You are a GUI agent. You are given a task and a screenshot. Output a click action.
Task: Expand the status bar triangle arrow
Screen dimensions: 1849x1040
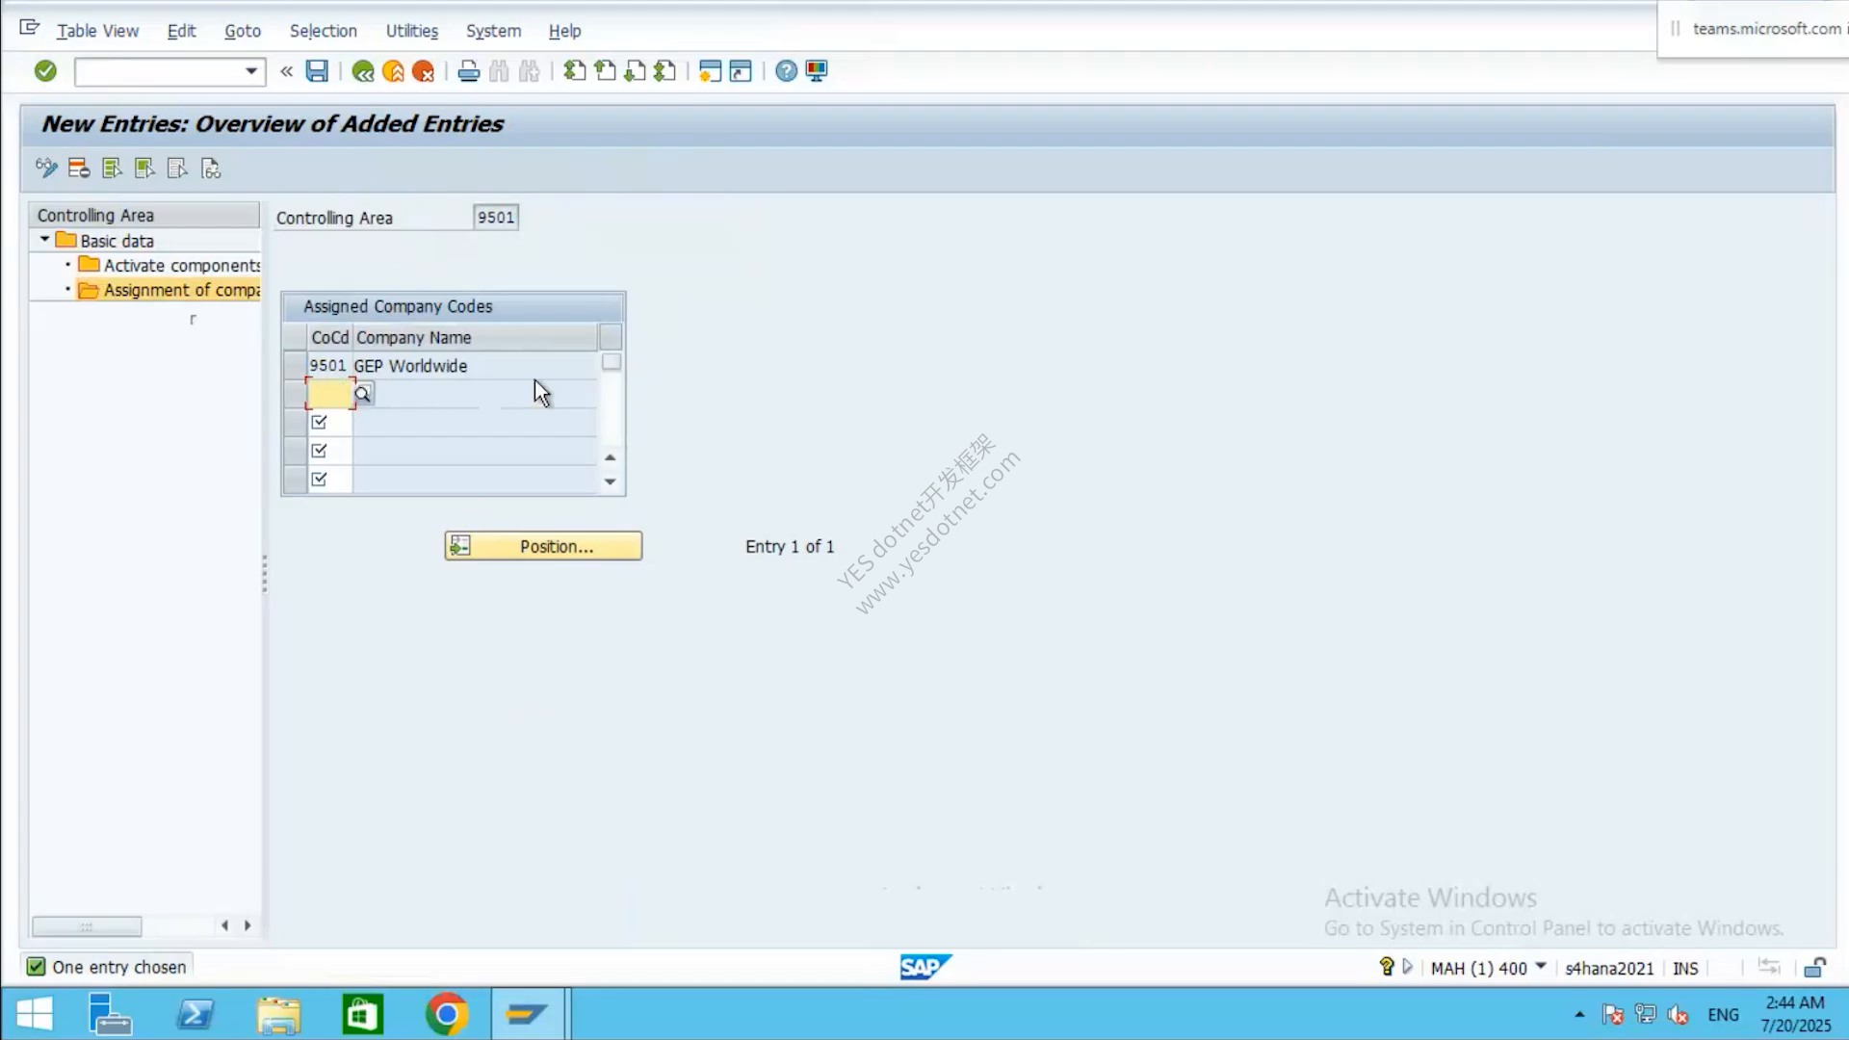pyautogui.click(x=1408, y=967)
